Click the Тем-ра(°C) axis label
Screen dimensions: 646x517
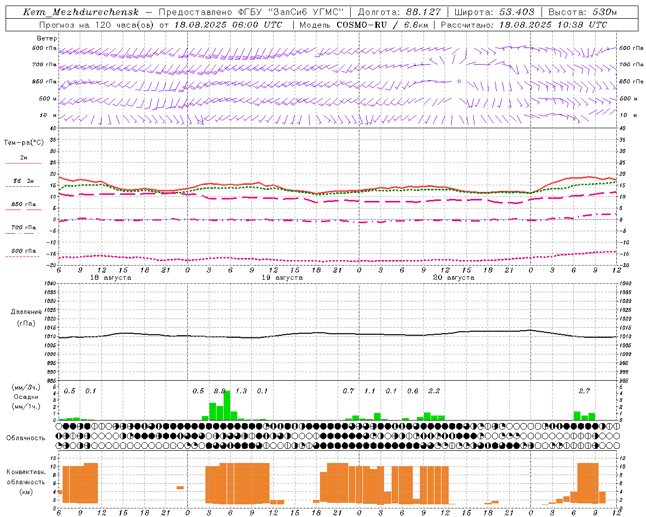pos(24,142)
